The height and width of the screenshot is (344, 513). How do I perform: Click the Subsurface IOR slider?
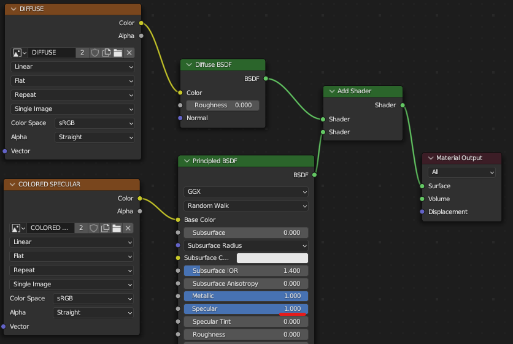[246, 271]
